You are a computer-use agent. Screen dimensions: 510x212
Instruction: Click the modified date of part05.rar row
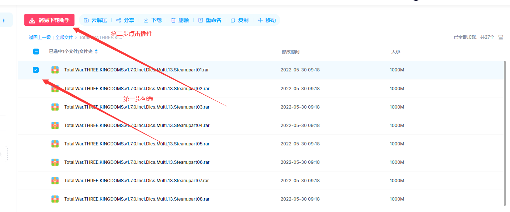pyautogui.click(x=300, y=144)
